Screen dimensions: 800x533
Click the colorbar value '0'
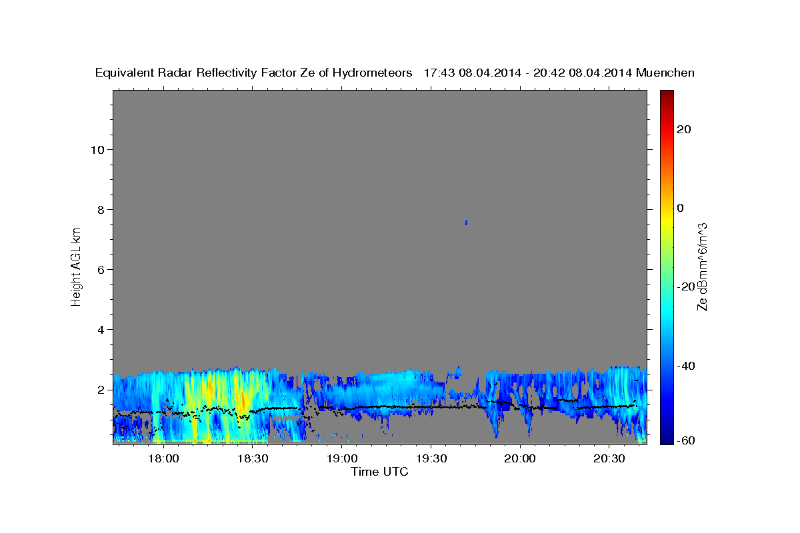click(x=681, y=208)
